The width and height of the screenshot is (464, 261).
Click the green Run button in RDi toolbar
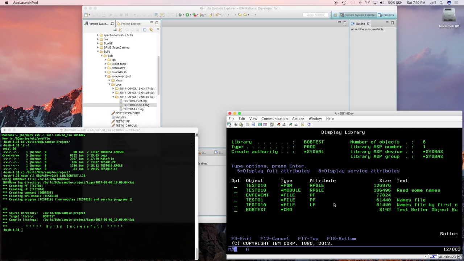click(x=187, y=15)
